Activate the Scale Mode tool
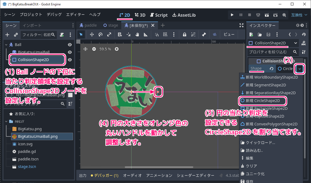The image size is (311, 183). [x=109, y=34]
